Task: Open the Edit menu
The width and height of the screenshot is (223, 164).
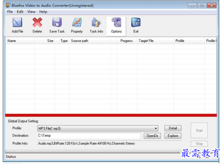Action: tap(20, 12)
